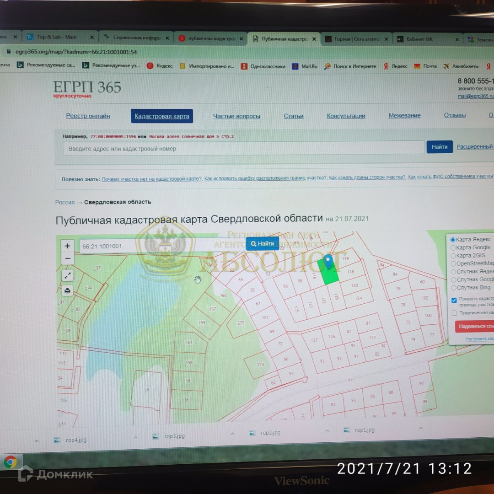The image size is (494, 494).
Task: Expand options for rop4.jpg download
Action: (135, 437)
